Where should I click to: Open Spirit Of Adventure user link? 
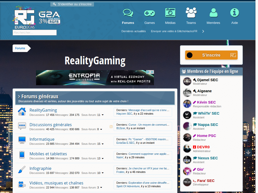click(x=128, y=186)
